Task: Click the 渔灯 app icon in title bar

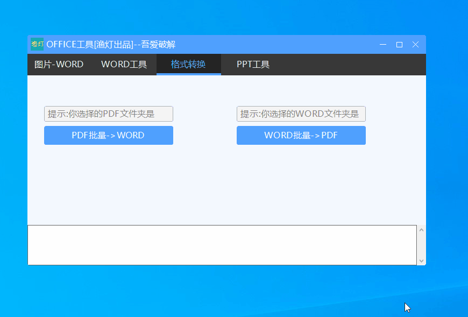Action: [x=37, y=44]
